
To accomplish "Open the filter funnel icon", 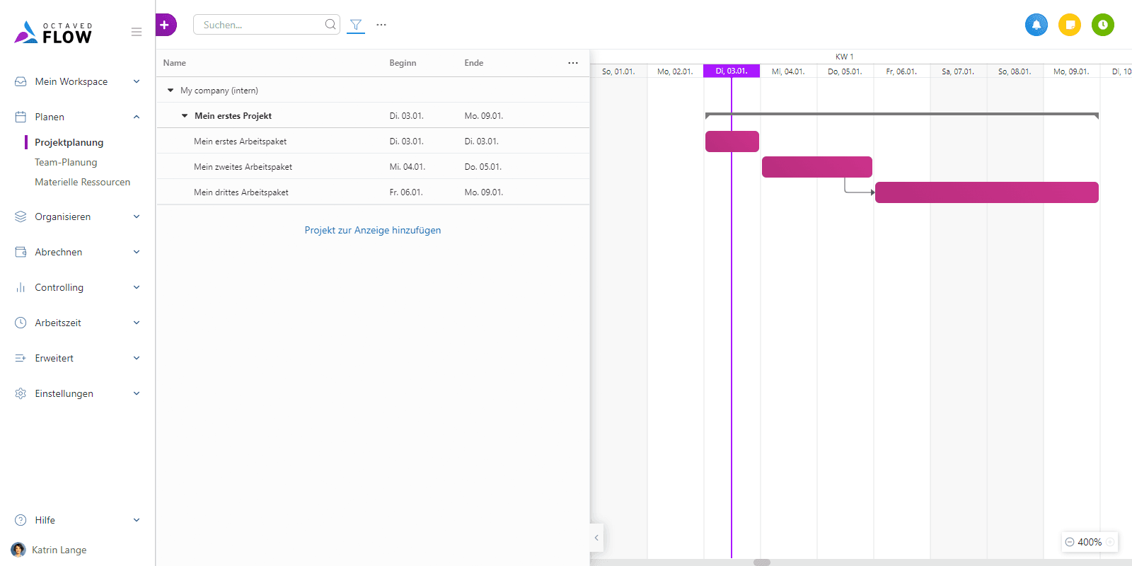I will [x=356, y=25].
